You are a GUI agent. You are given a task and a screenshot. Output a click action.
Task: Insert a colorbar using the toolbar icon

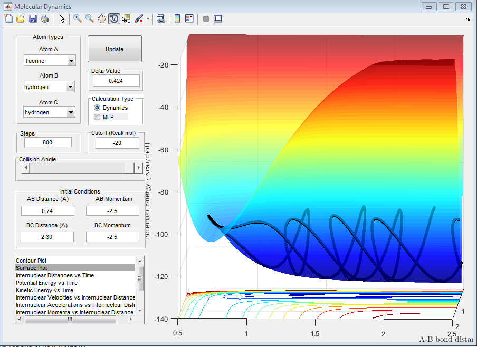click(177, 19)
